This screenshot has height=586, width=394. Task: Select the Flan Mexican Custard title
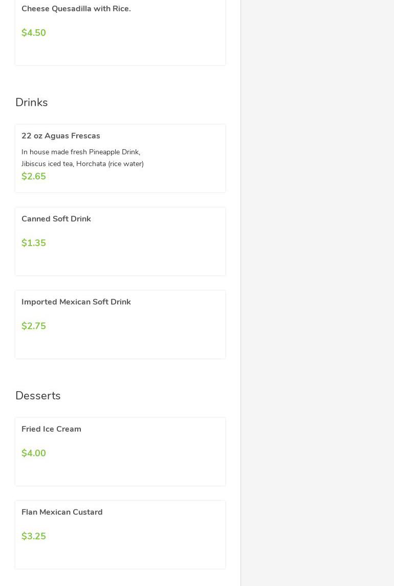coord(62,512)
